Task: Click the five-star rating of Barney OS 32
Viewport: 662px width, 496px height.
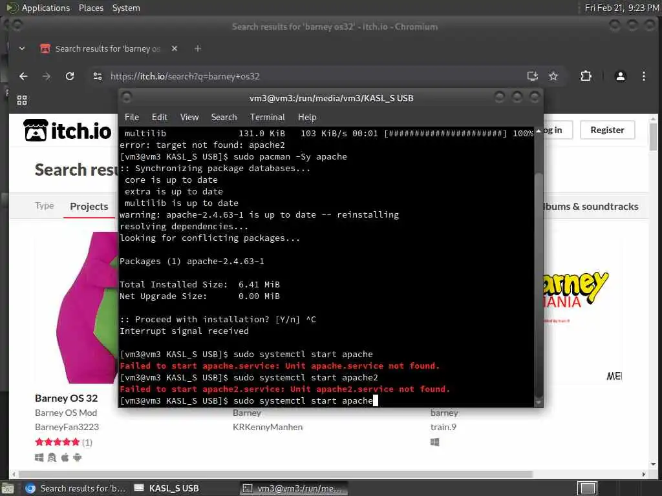Action: (x=58, y=442)
